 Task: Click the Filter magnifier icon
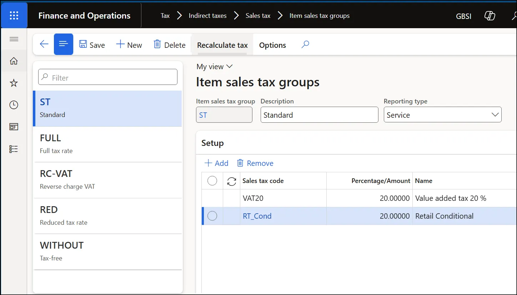45,77
